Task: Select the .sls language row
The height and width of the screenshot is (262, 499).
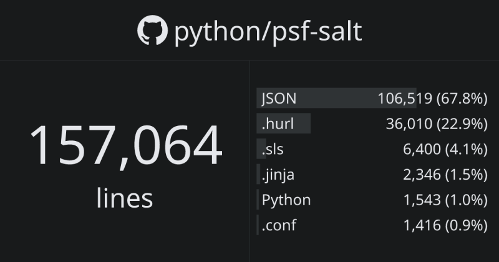Action: (372, 149)
